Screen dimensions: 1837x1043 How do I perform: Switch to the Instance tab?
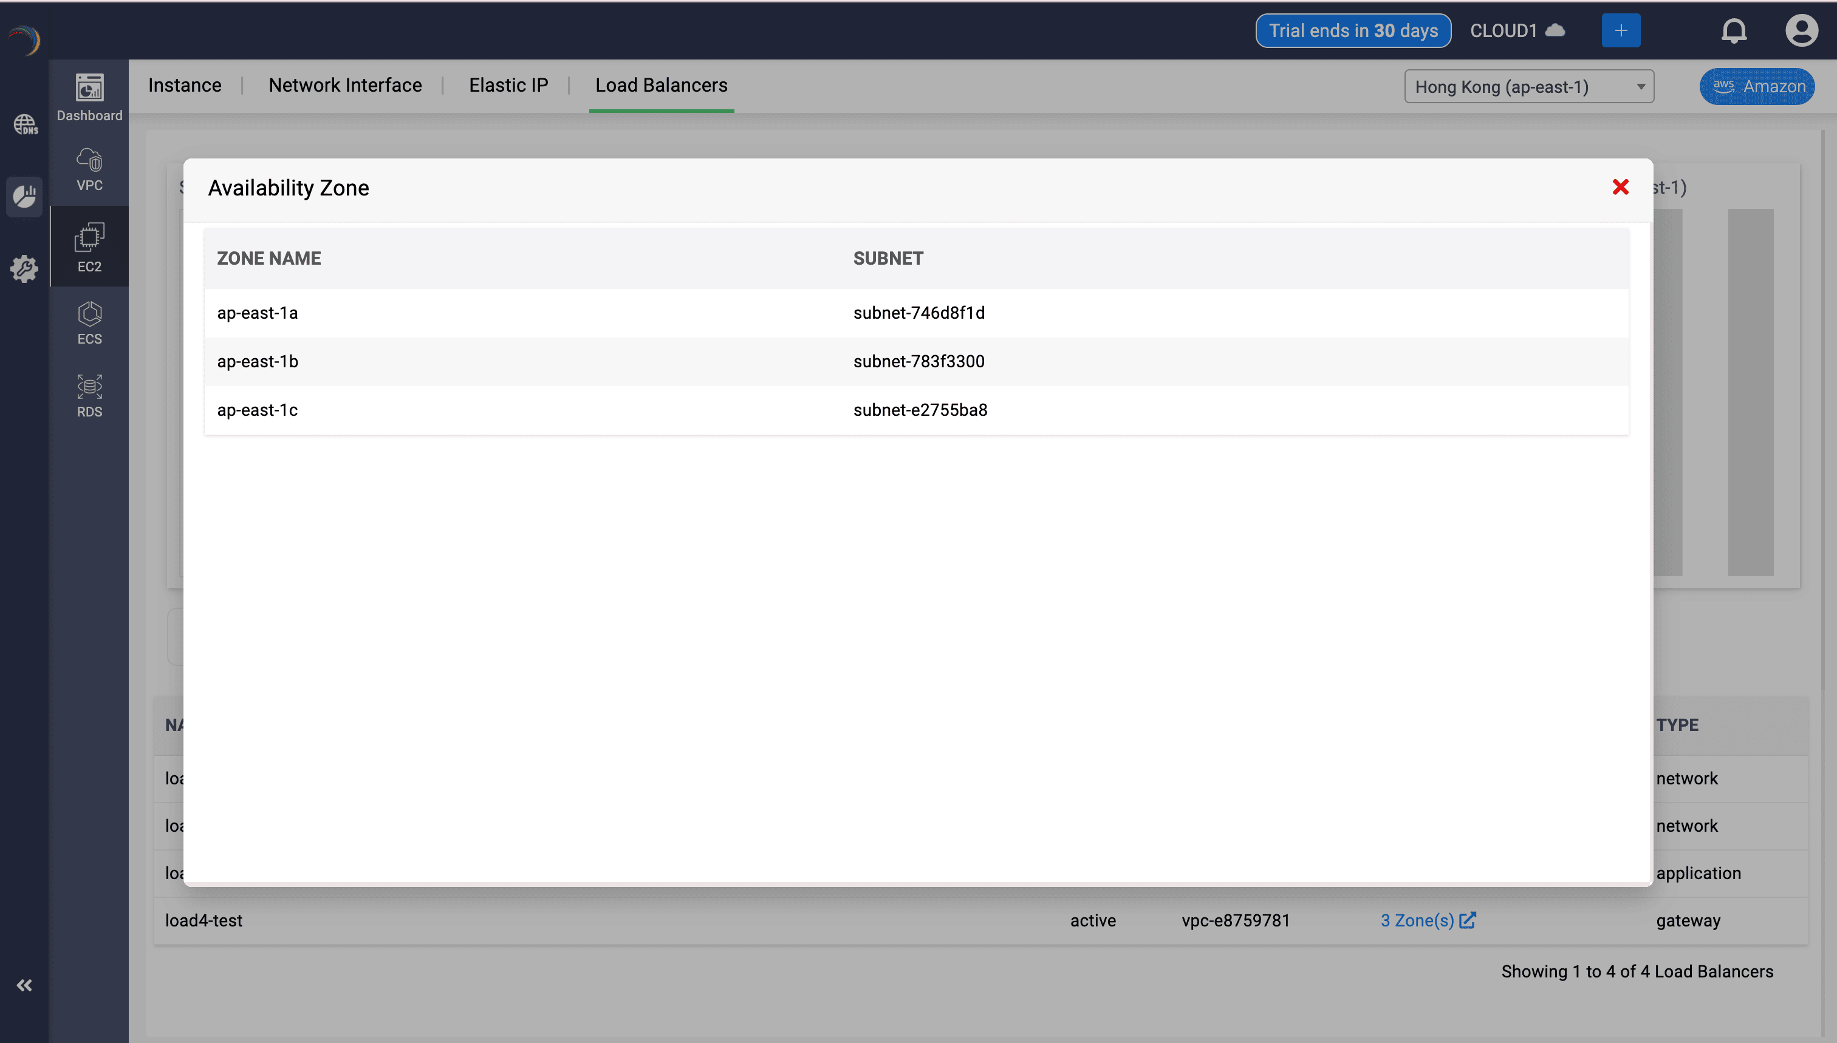[x=185, y=85]
